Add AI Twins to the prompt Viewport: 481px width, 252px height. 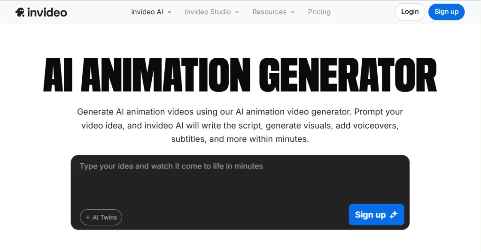[101, 217]
